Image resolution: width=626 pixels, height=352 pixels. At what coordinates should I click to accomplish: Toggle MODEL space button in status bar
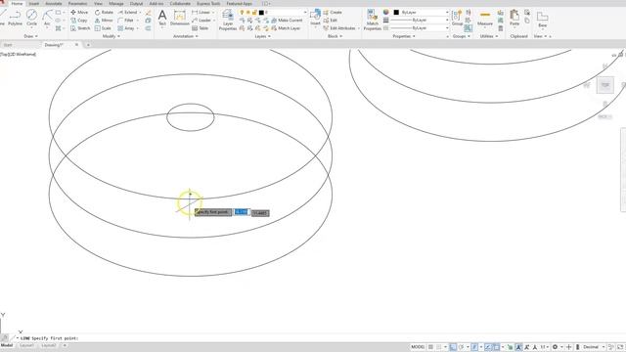[x=418, y=347]
